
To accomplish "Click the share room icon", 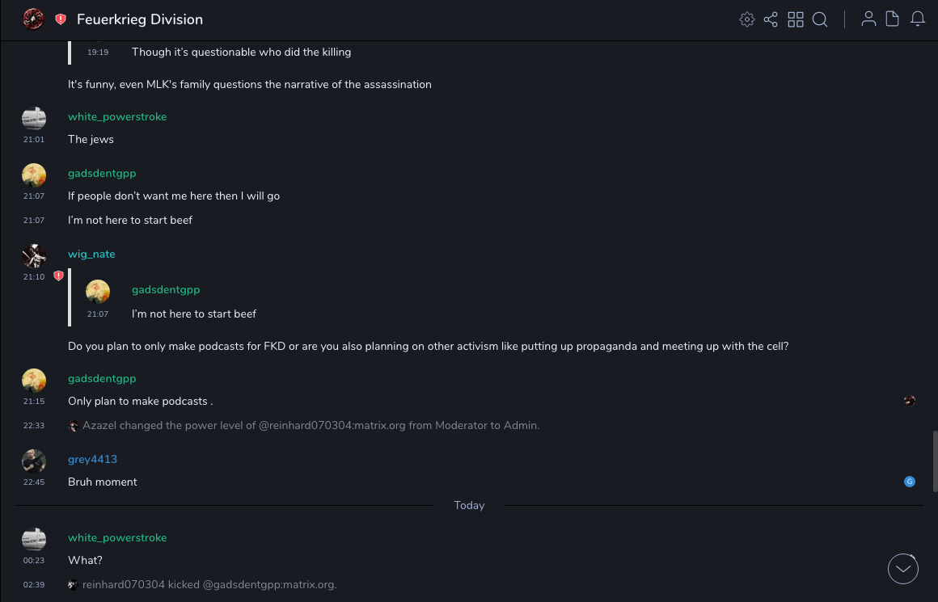I will [771, 19].
